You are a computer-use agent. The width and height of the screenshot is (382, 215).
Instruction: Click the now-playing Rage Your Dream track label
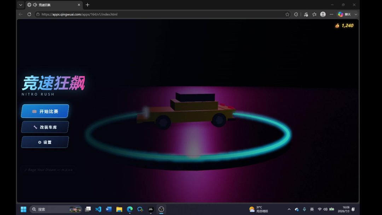tap(48, 170)
